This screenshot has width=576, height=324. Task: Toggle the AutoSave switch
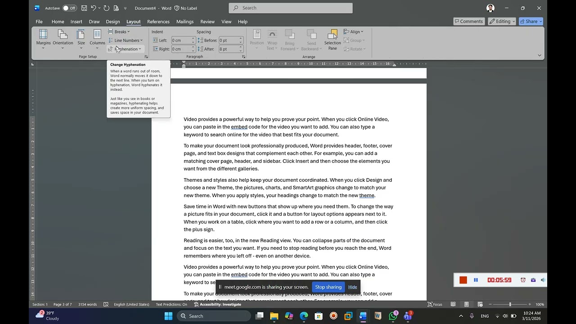pos(69,8)
